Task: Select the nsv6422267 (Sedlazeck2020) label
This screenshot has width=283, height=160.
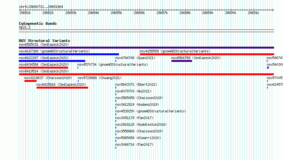Action: click(x=44, y=58)
